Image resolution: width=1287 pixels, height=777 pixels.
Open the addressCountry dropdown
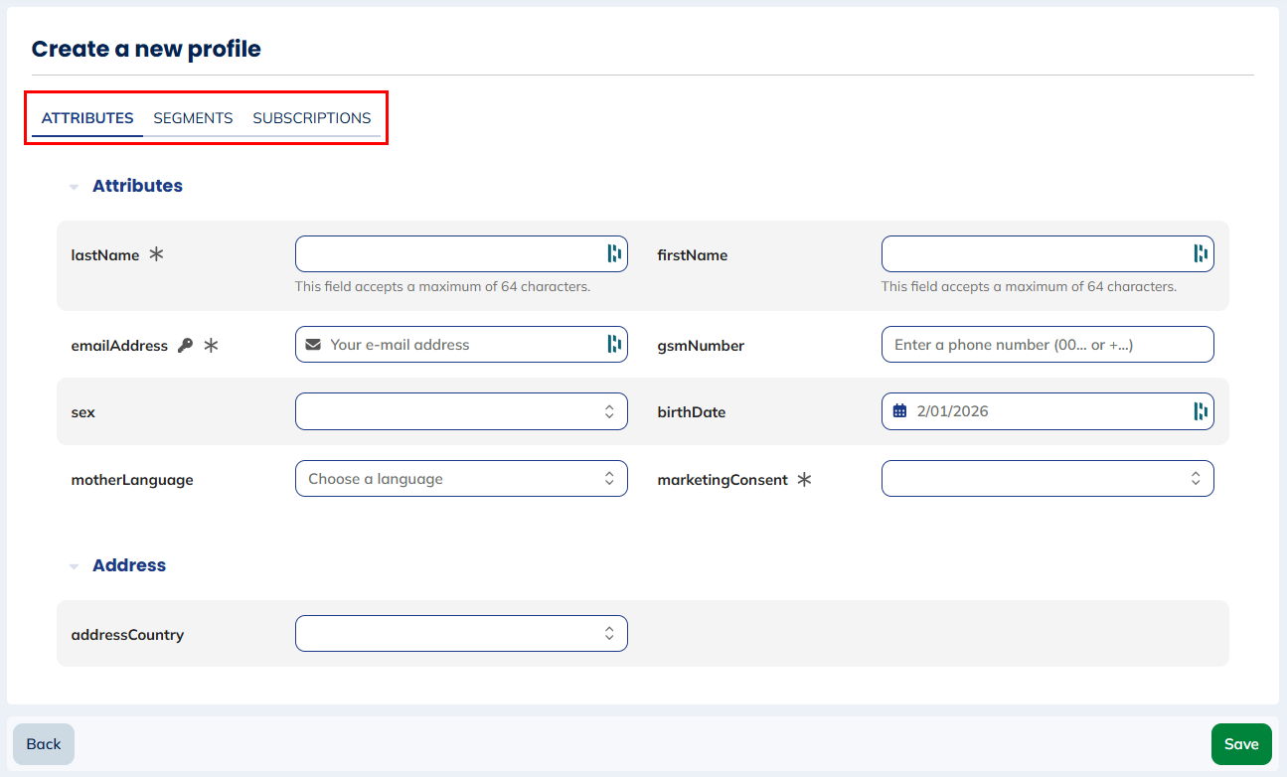click(461, 634)
